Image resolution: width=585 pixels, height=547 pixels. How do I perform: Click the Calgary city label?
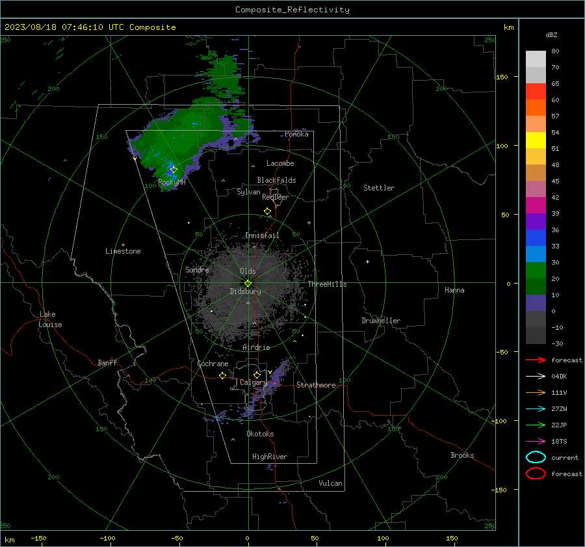click(x=253, y=382)
